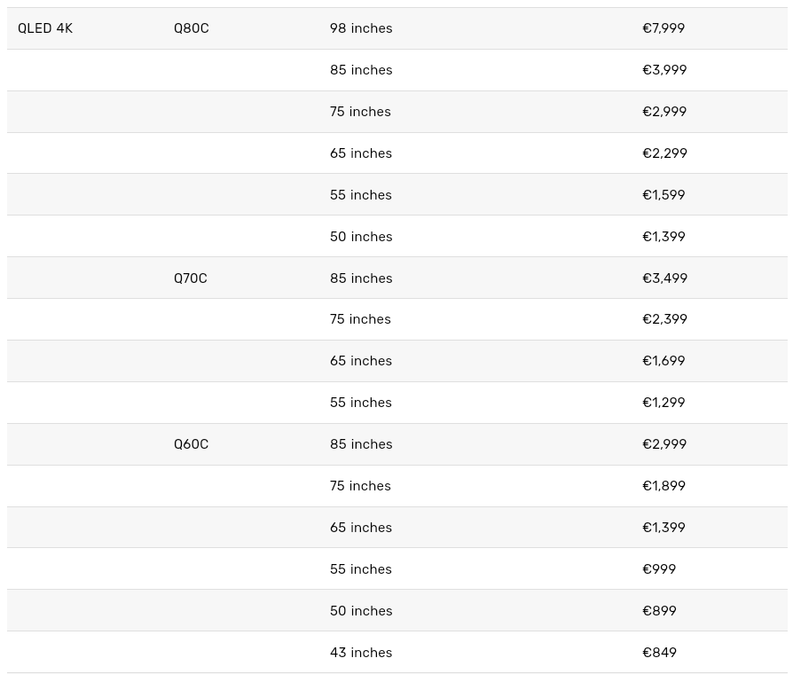Select the €2,299 price cell

pyautogui.click(x=664, y=153)
